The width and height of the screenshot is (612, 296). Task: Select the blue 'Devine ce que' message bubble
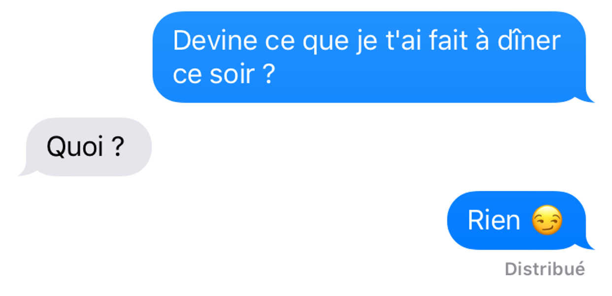370,57
